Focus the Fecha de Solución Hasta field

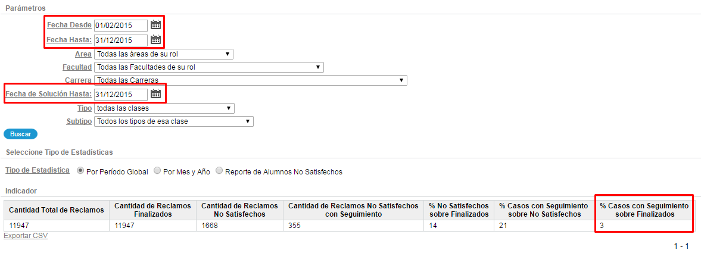coord(121,94)
